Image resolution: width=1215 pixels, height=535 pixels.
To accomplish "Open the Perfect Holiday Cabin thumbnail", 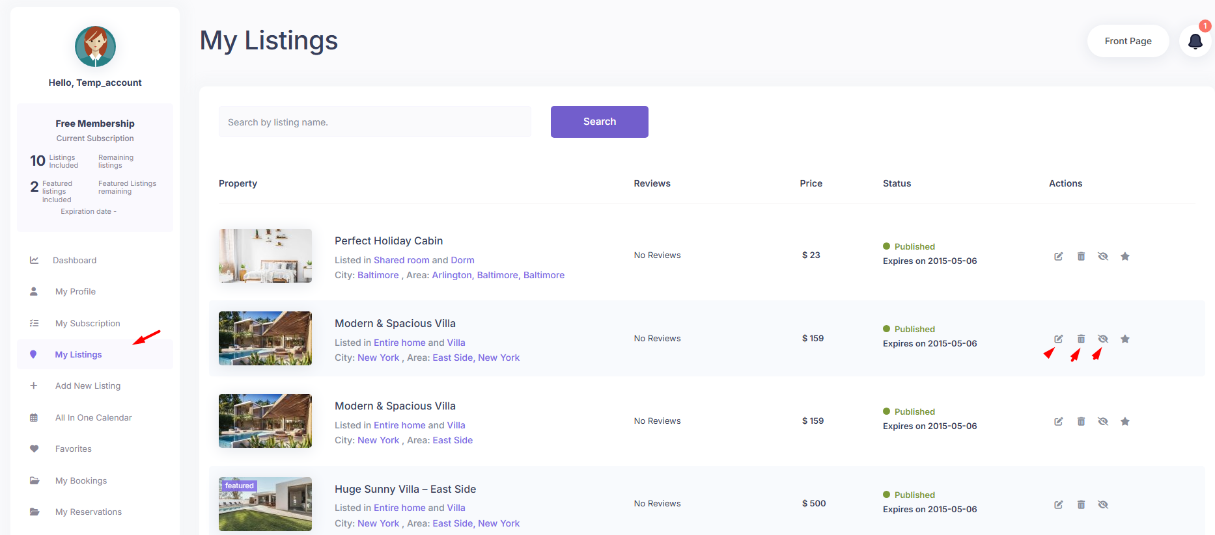I will [265, 255].
